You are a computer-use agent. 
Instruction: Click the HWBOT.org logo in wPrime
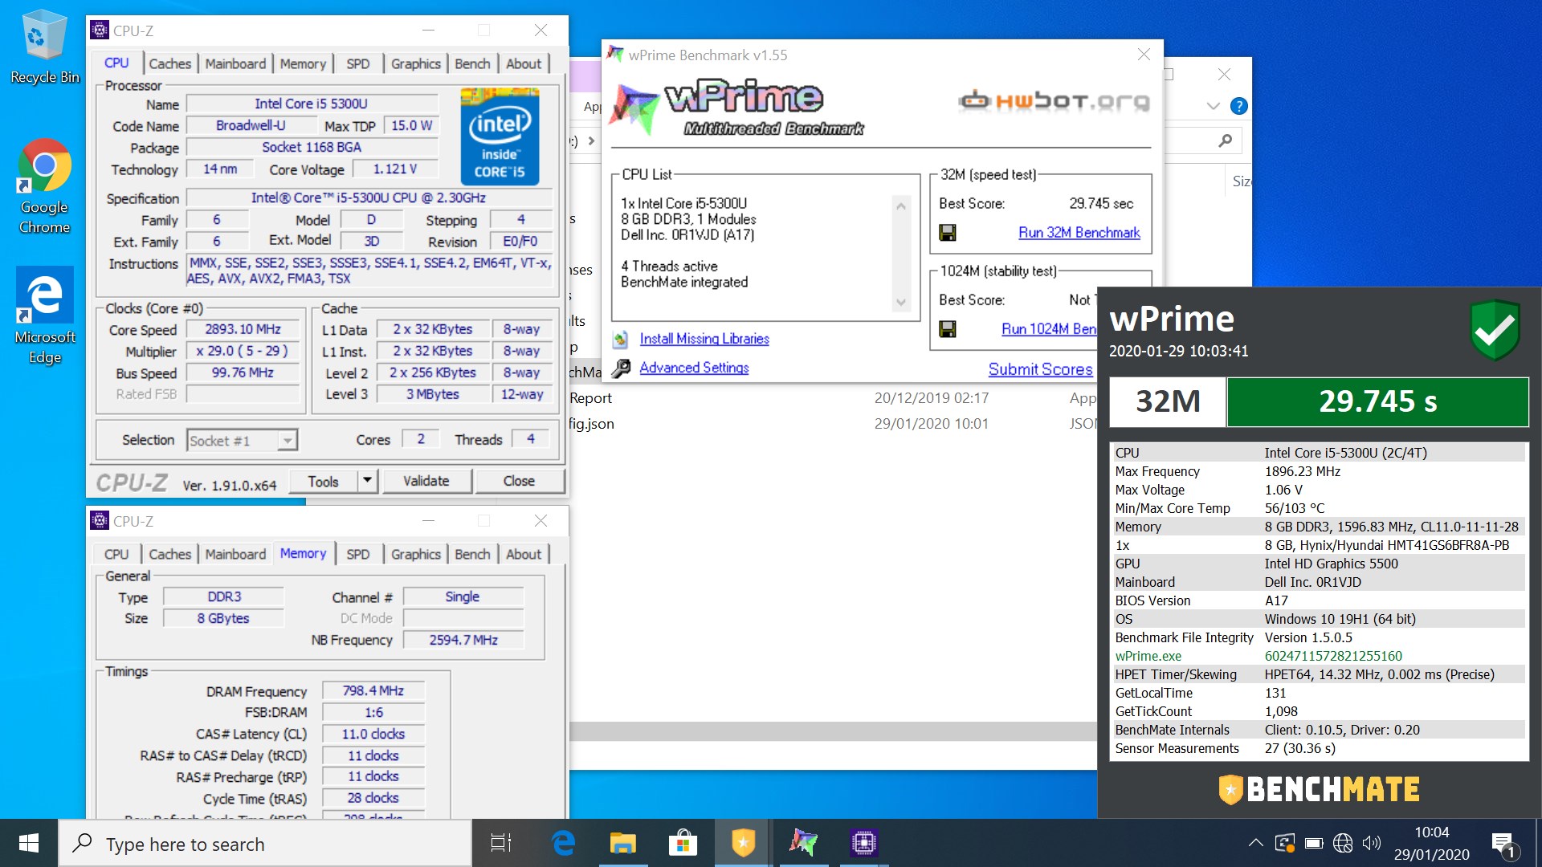[x=1054, y=101]
